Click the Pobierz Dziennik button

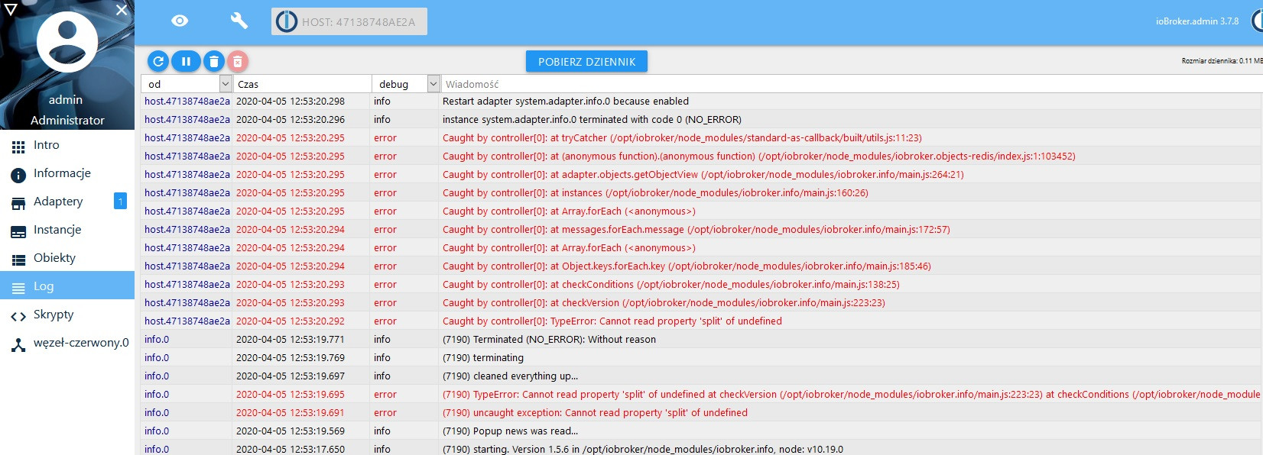point(586,62)
